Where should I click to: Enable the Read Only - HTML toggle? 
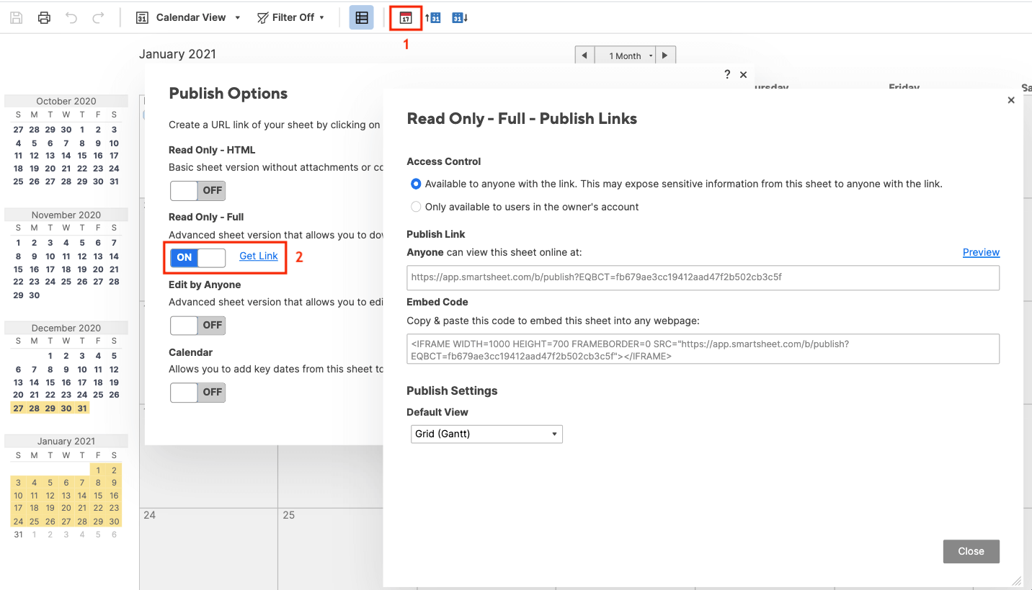(198, 191)
